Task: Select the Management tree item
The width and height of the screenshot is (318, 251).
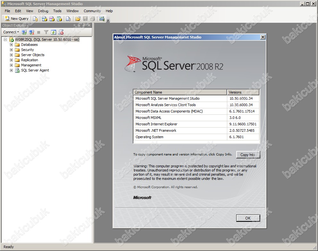Action: [x=31, y=65]
